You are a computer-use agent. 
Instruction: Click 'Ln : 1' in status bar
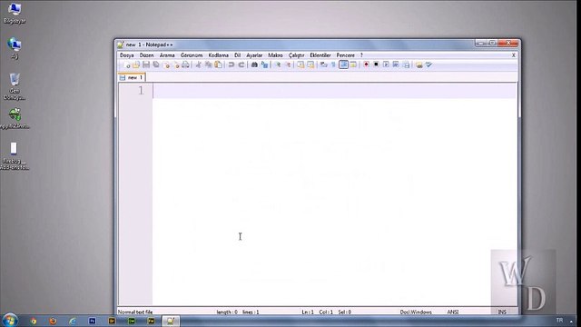pos(308,312)
